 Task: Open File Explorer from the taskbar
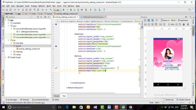pos(74,107)
